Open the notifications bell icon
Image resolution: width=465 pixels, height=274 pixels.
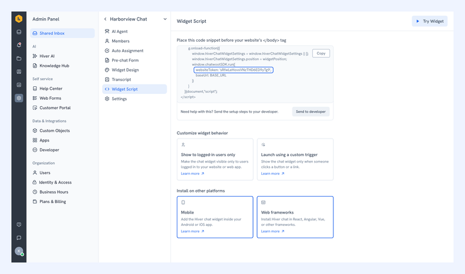tap(19, 45)
